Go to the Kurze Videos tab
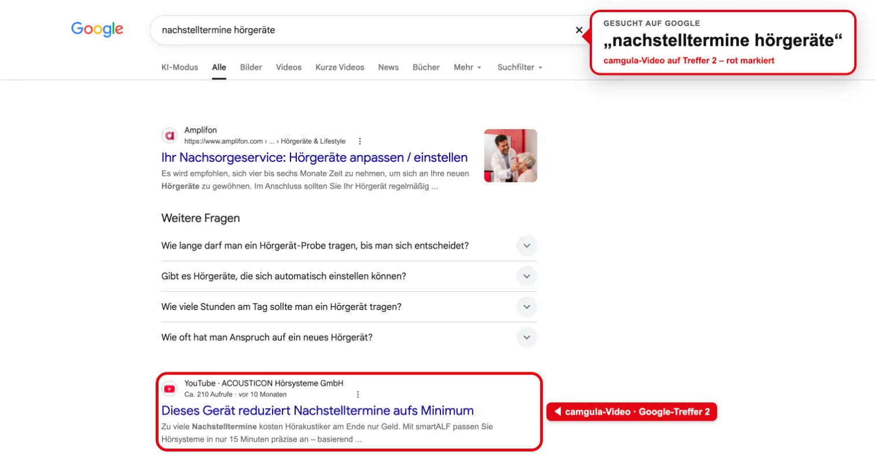Image resolution: width=875 pixels, height=459 pixels. point(340,67)
